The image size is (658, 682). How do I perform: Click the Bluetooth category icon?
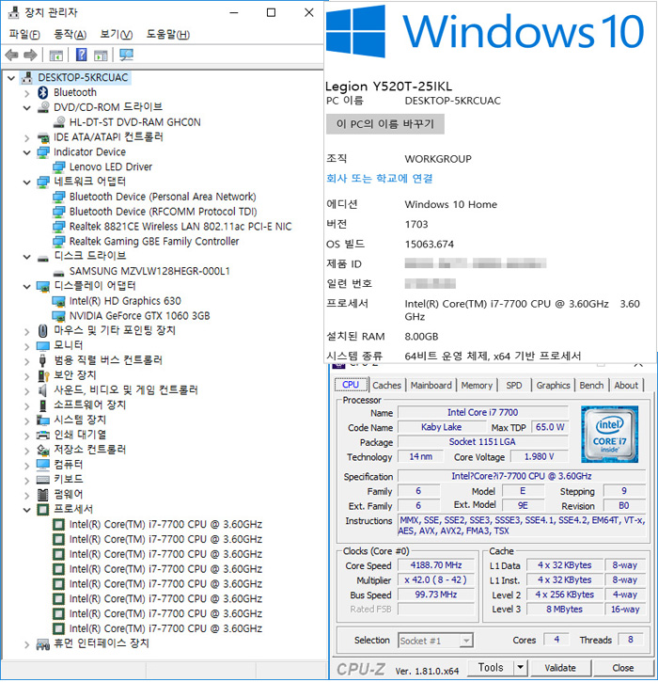pos(42,92)
